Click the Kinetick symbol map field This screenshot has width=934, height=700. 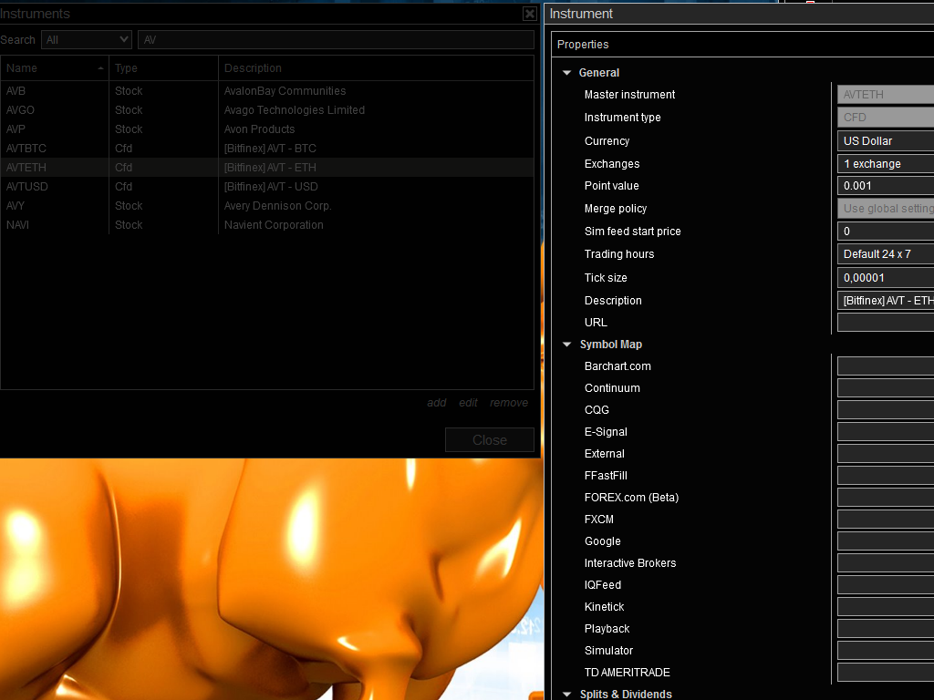(x=886, y=606)
